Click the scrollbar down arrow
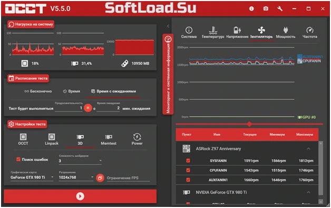The image size is (331, 208). tap(320, 202)
